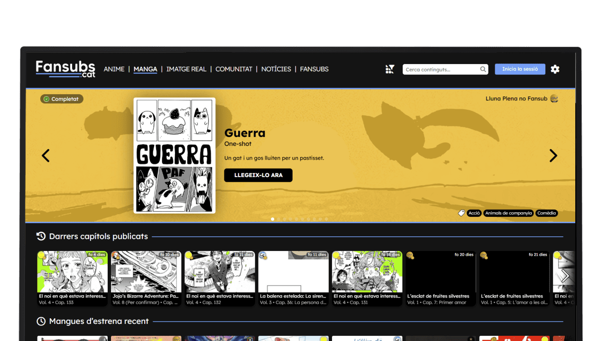Advance the carousel with the right arrow
The height and width of the screenshot is (341, 607).
click(x=553, y=155)
